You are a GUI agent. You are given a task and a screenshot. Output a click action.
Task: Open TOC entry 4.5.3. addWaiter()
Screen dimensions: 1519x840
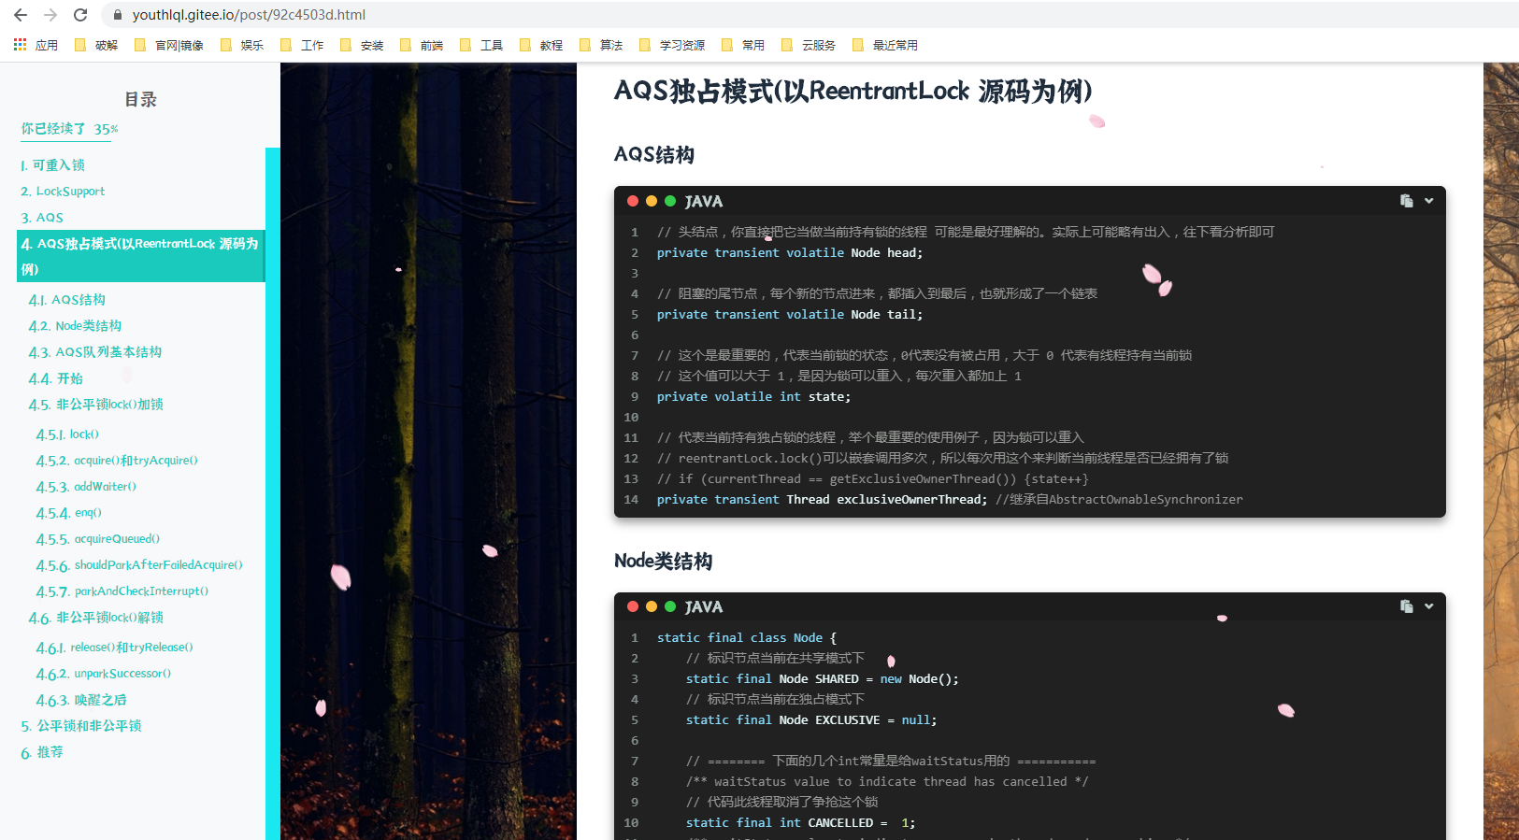coord(86,487)
